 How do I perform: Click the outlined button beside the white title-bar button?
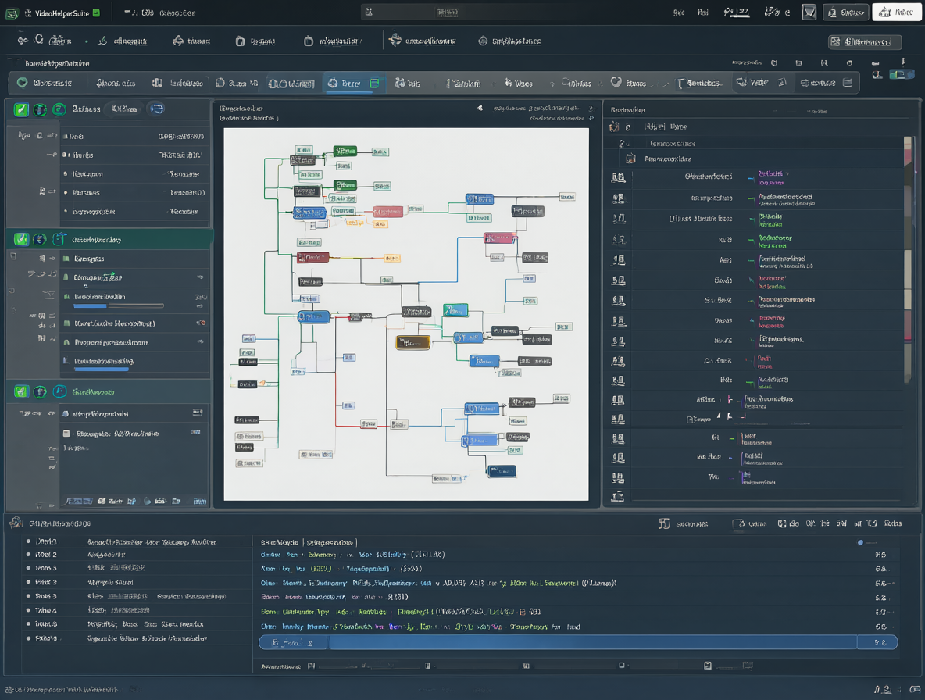(x=846, y=12)
